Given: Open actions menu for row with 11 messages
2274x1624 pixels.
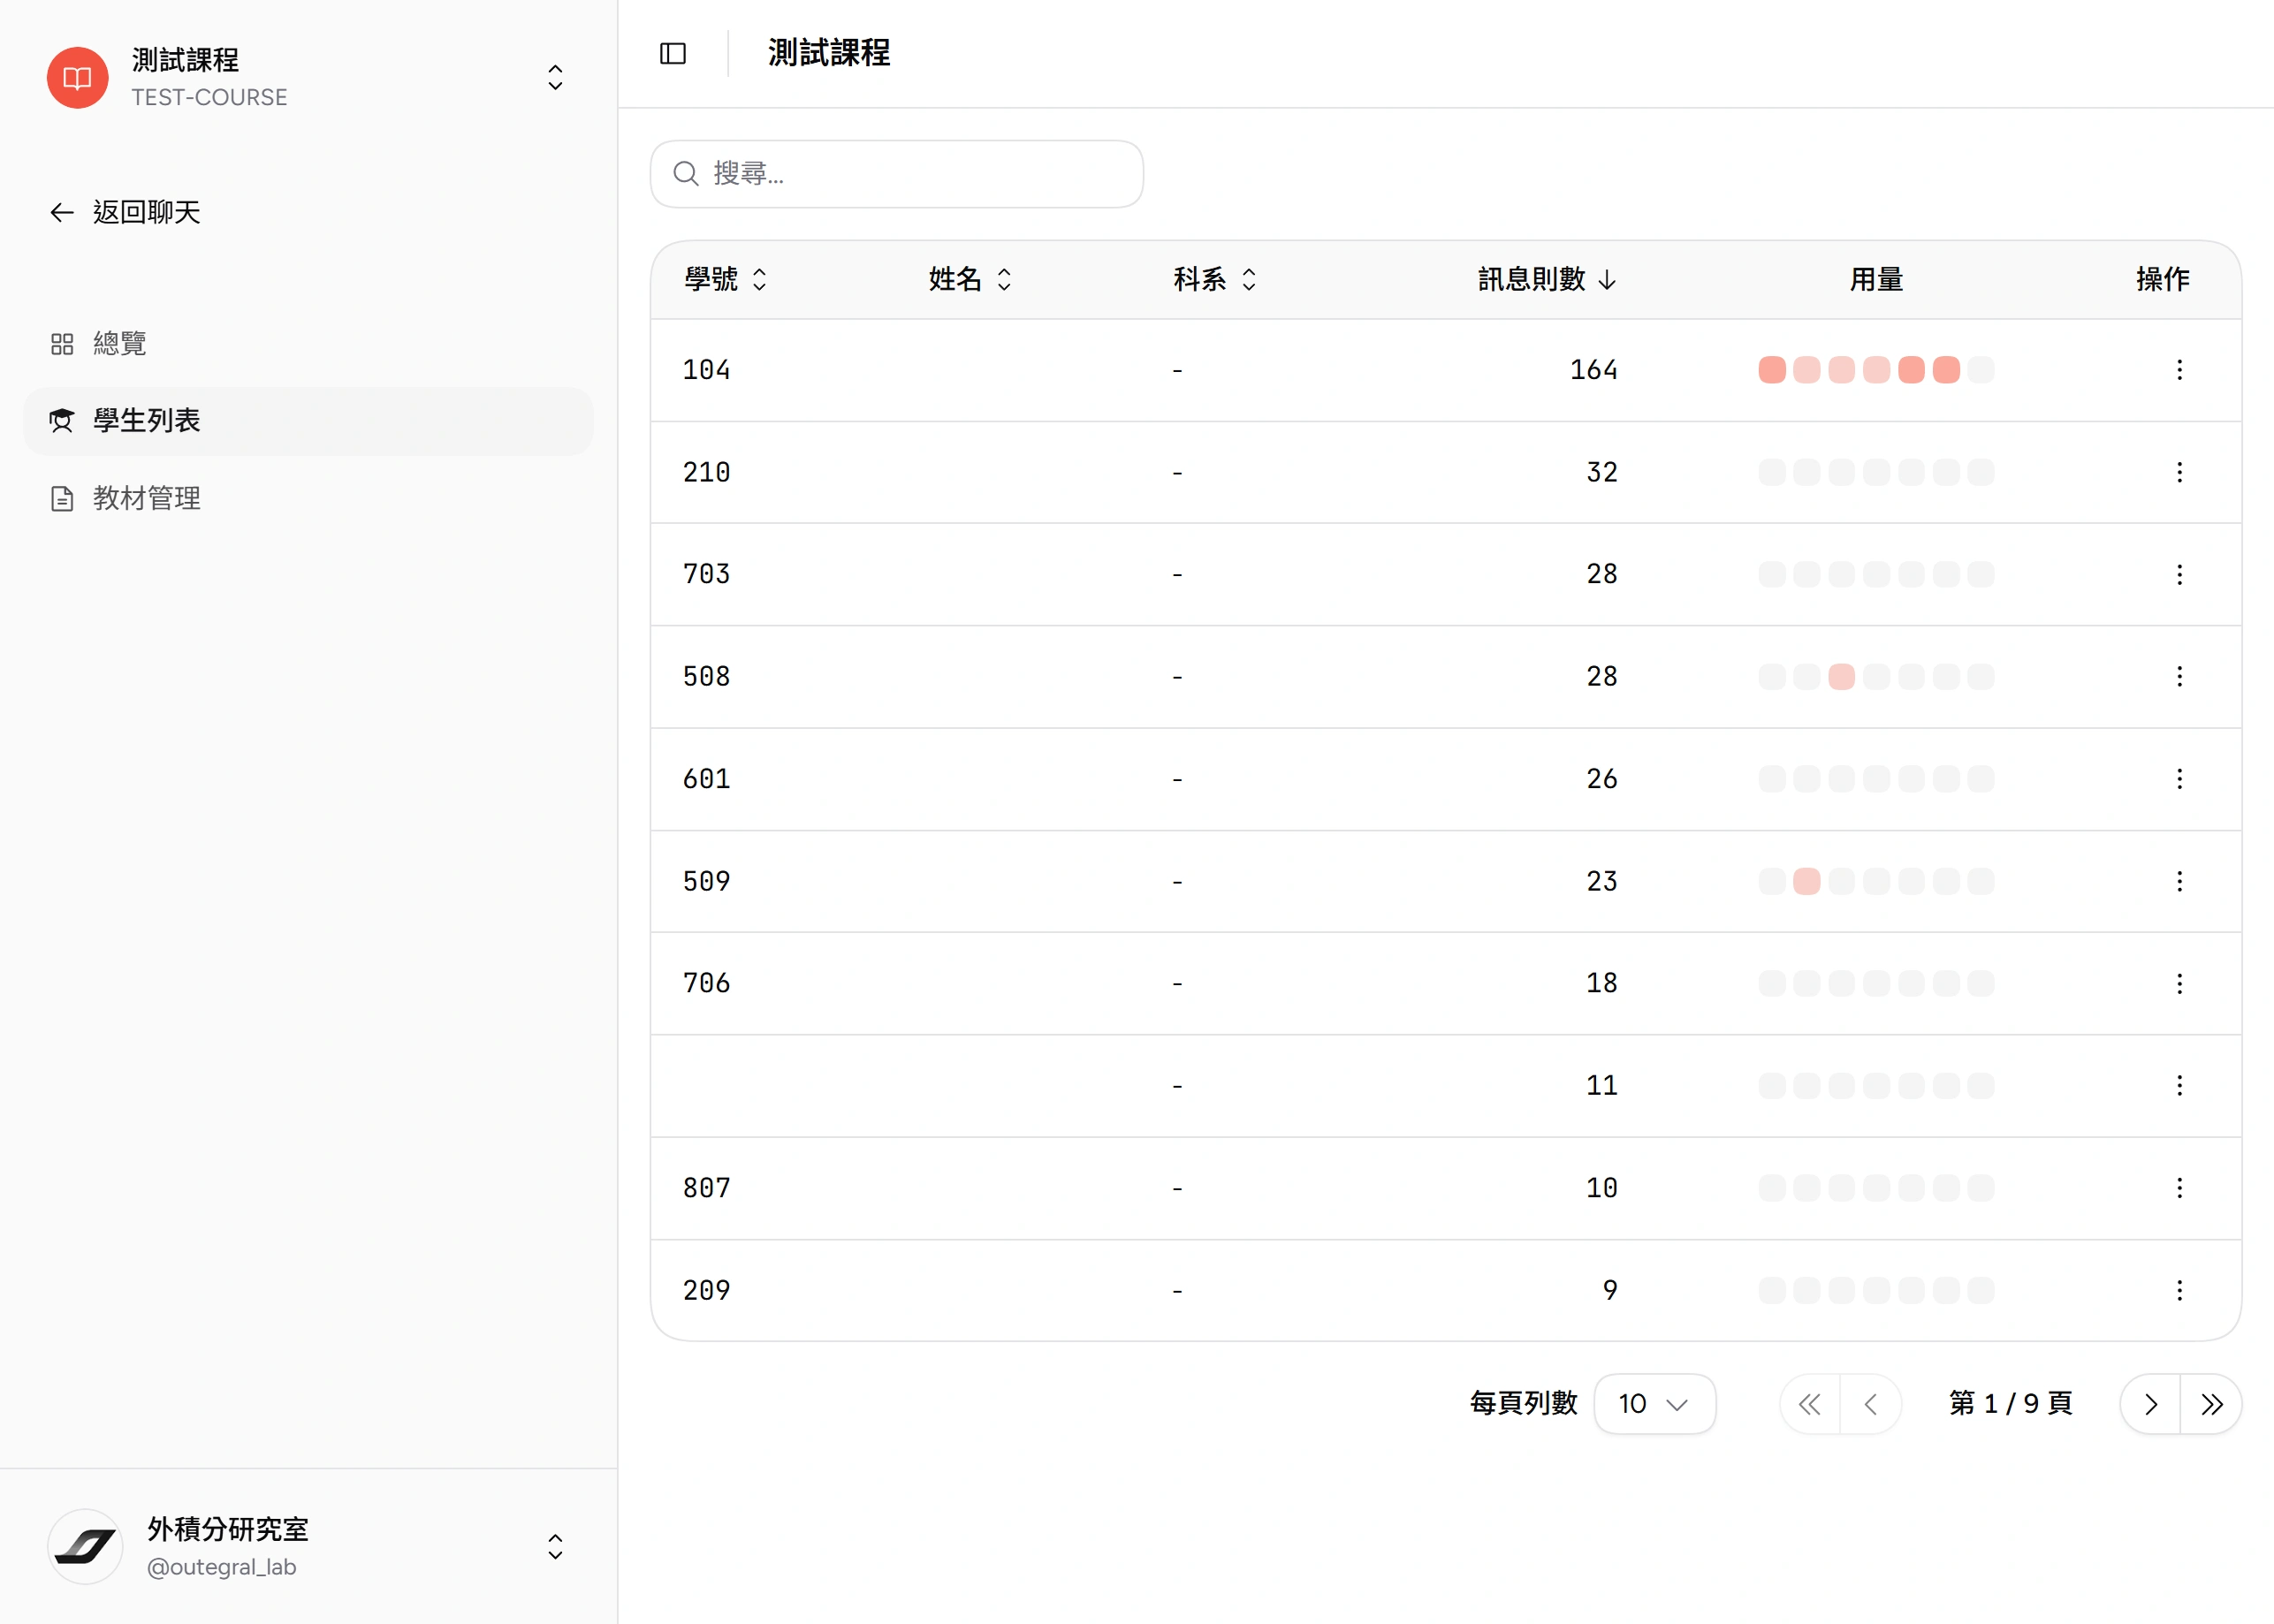Looking at the screenshot, I should point(2179,1086).
